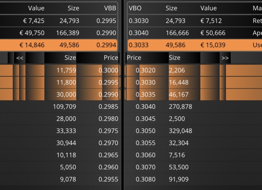The image size is (262, 190).
Task: Click the € 49,750 value cell
Action: pyautogui.click(x=32, y=33)
